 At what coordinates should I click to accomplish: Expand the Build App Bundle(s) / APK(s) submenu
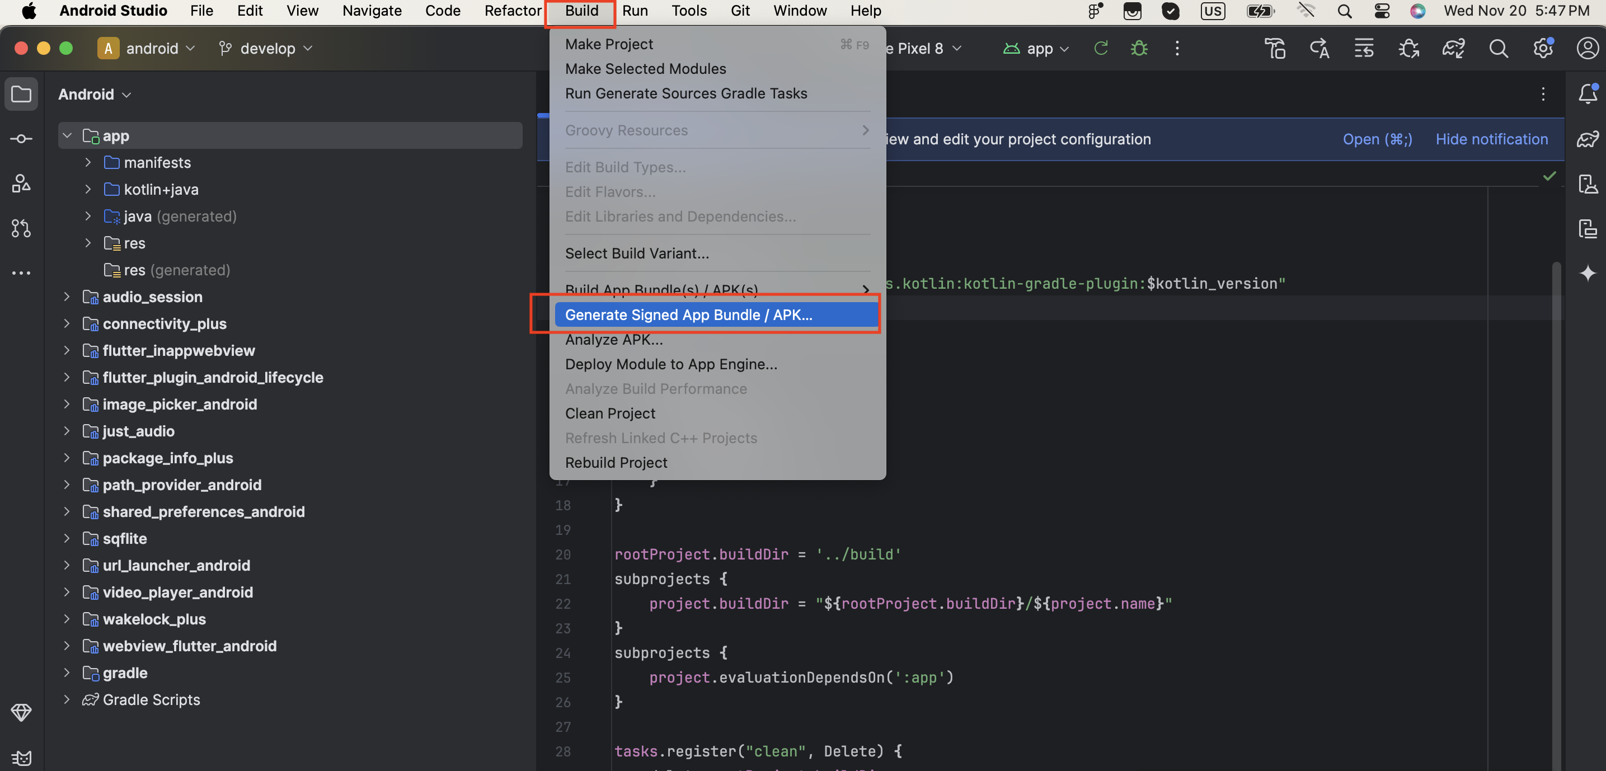point(717,289)
